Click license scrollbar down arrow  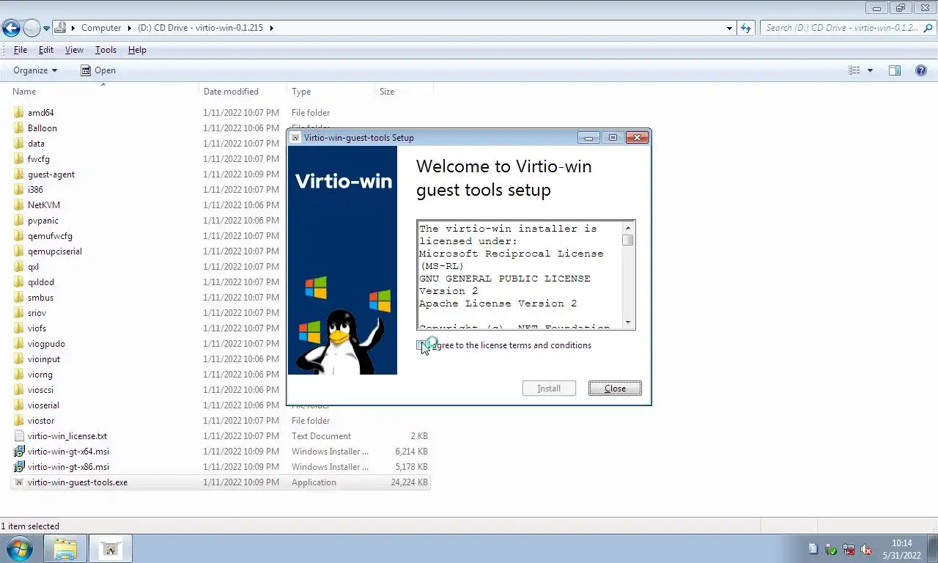click(628, 323)
